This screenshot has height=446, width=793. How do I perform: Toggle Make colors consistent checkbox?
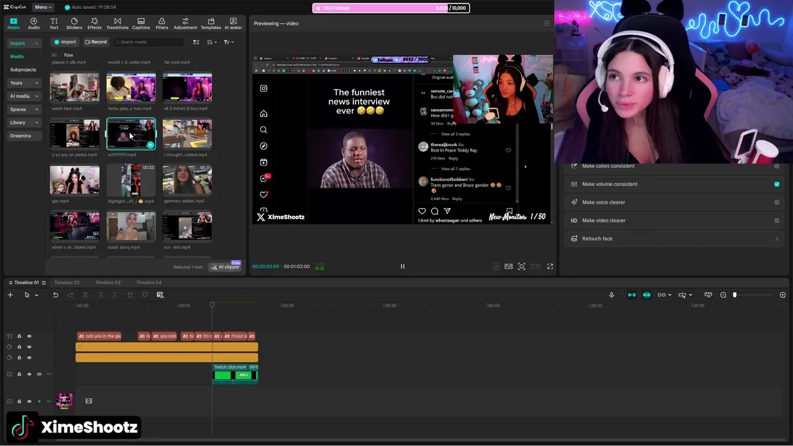point(777,166)
